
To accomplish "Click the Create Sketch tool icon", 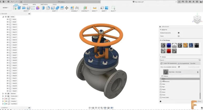I will click(15, 8).
